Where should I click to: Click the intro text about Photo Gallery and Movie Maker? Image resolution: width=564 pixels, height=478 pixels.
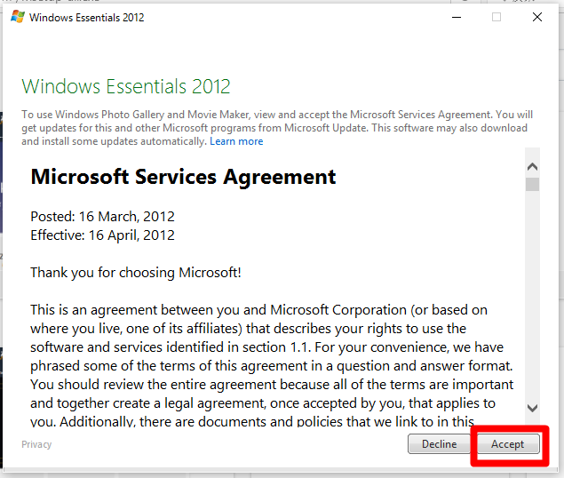275,127
